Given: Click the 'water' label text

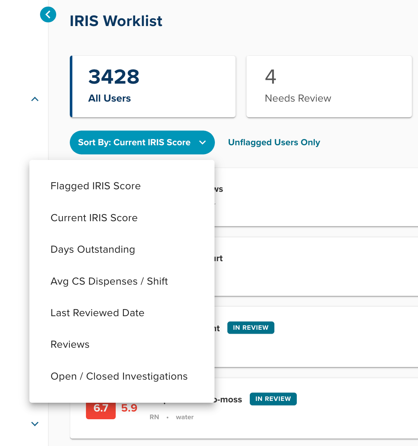Looking at the screenshot, I should [185, 417].
